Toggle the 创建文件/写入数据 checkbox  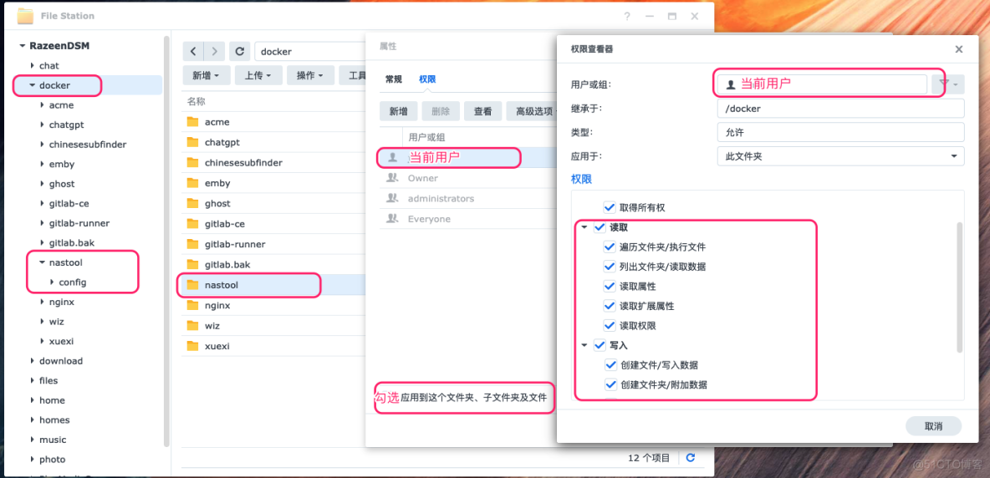(x=610, y=364)
